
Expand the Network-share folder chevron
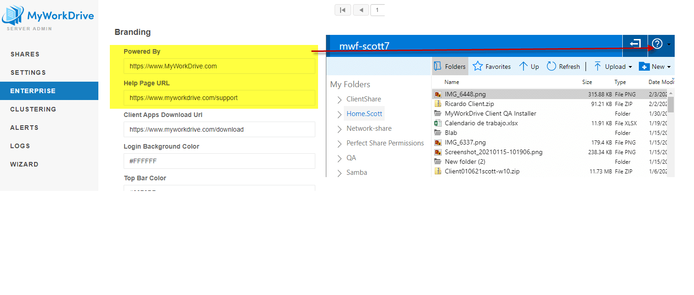339,129
